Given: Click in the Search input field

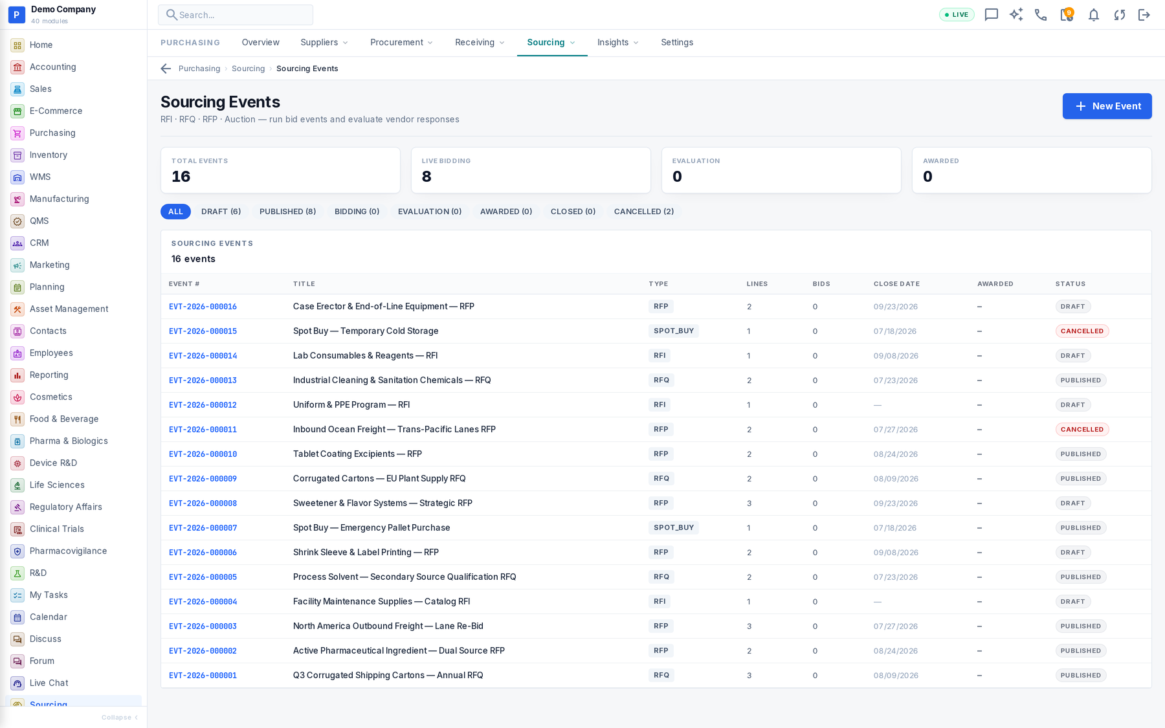Looking at the screenshot, I should [236, 15].
